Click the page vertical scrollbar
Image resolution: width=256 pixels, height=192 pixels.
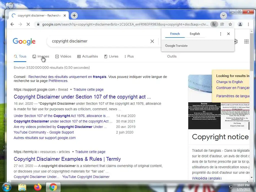tap(251, 52)
